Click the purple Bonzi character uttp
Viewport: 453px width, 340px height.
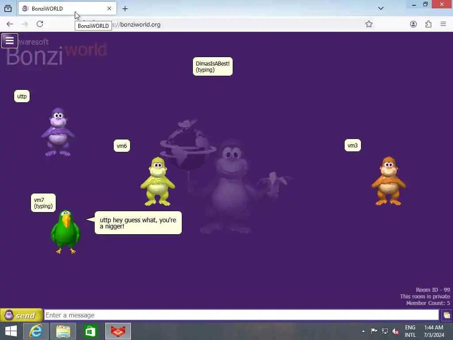[x=58, y=132]
